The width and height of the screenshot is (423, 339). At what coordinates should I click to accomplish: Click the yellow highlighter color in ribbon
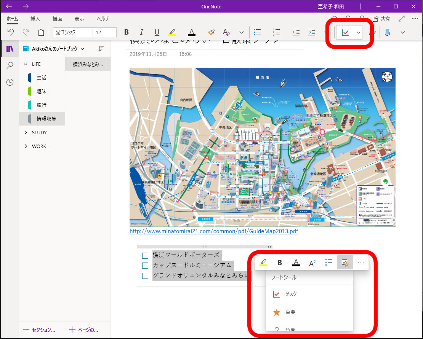tap(172, 32)
